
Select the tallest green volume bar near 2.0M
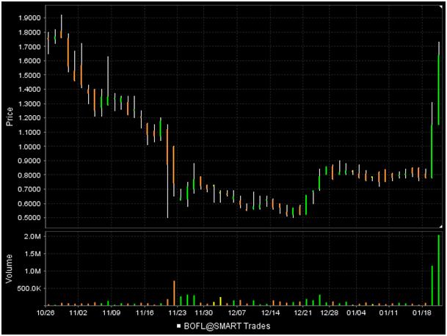[438, 270]
